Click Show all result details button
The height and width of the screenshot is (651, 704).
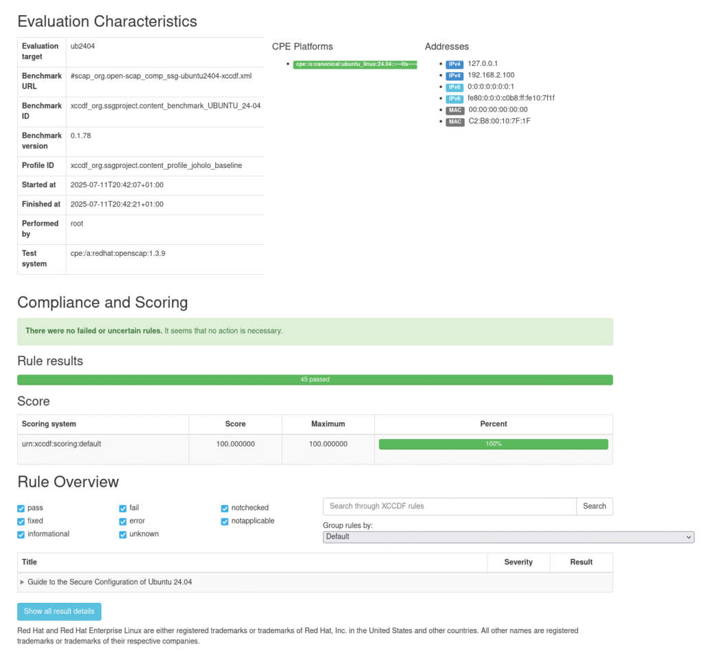(59, 611)
